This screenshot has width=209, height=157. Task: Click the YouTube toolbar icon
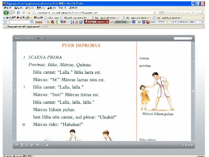[65, 22]
